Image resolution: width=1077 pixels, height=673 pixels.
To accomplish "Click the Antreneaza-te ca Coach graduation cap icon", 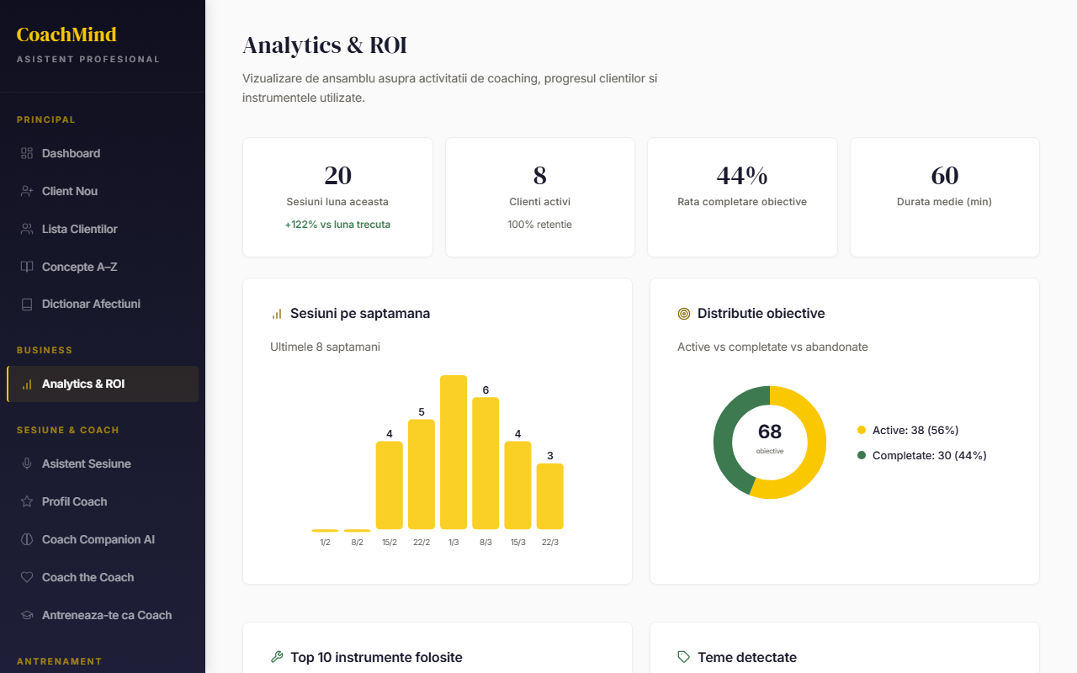I will (27, 615).
